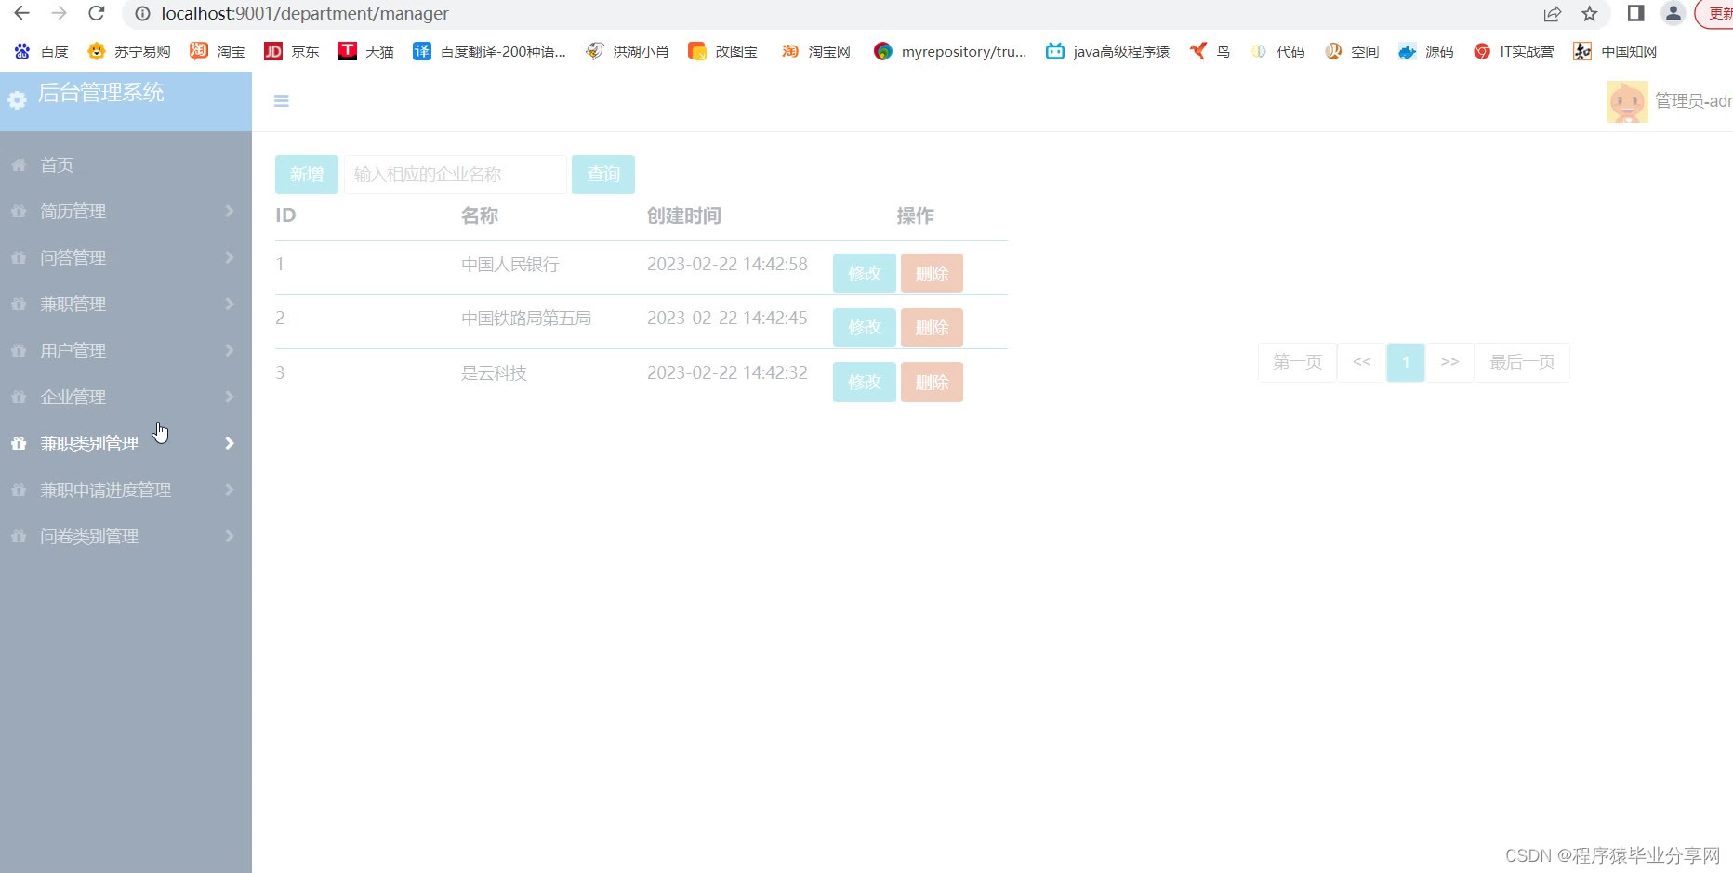Go to next page with >>
This screenshot has height=873, width=1733.
click(1449, 362)
